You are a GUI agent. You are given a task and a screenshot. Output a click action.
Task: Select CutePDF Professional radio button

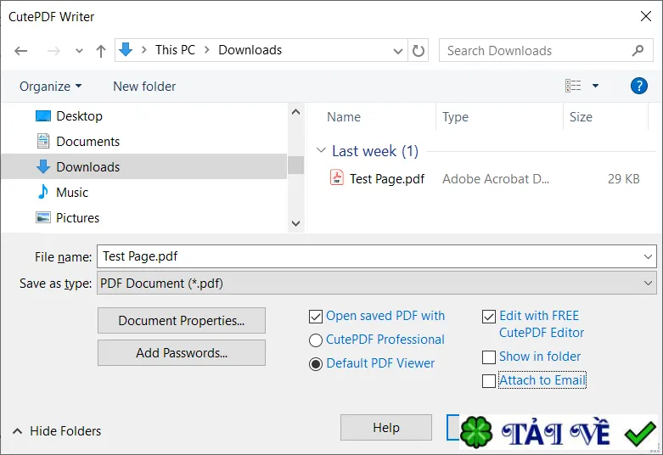[x=316, y=340]
